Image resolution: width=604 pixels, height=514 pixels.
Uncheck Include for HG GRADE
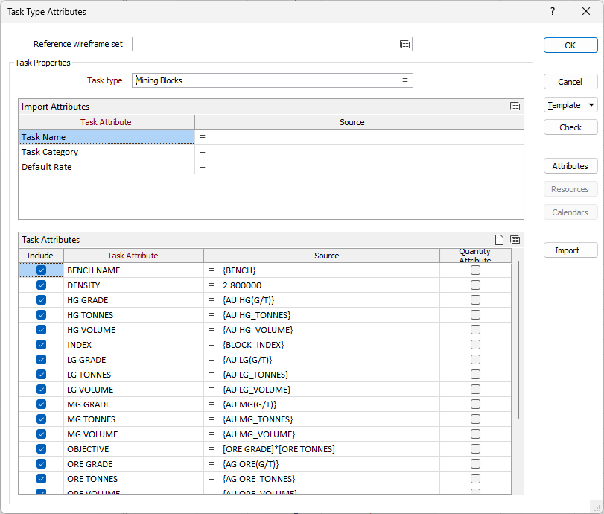tap(41, 299)
